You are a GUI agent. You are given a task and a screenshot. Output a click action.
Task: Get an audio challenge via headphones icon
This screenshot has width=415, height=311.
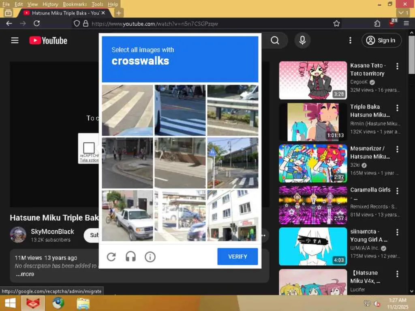coord(130,257)
